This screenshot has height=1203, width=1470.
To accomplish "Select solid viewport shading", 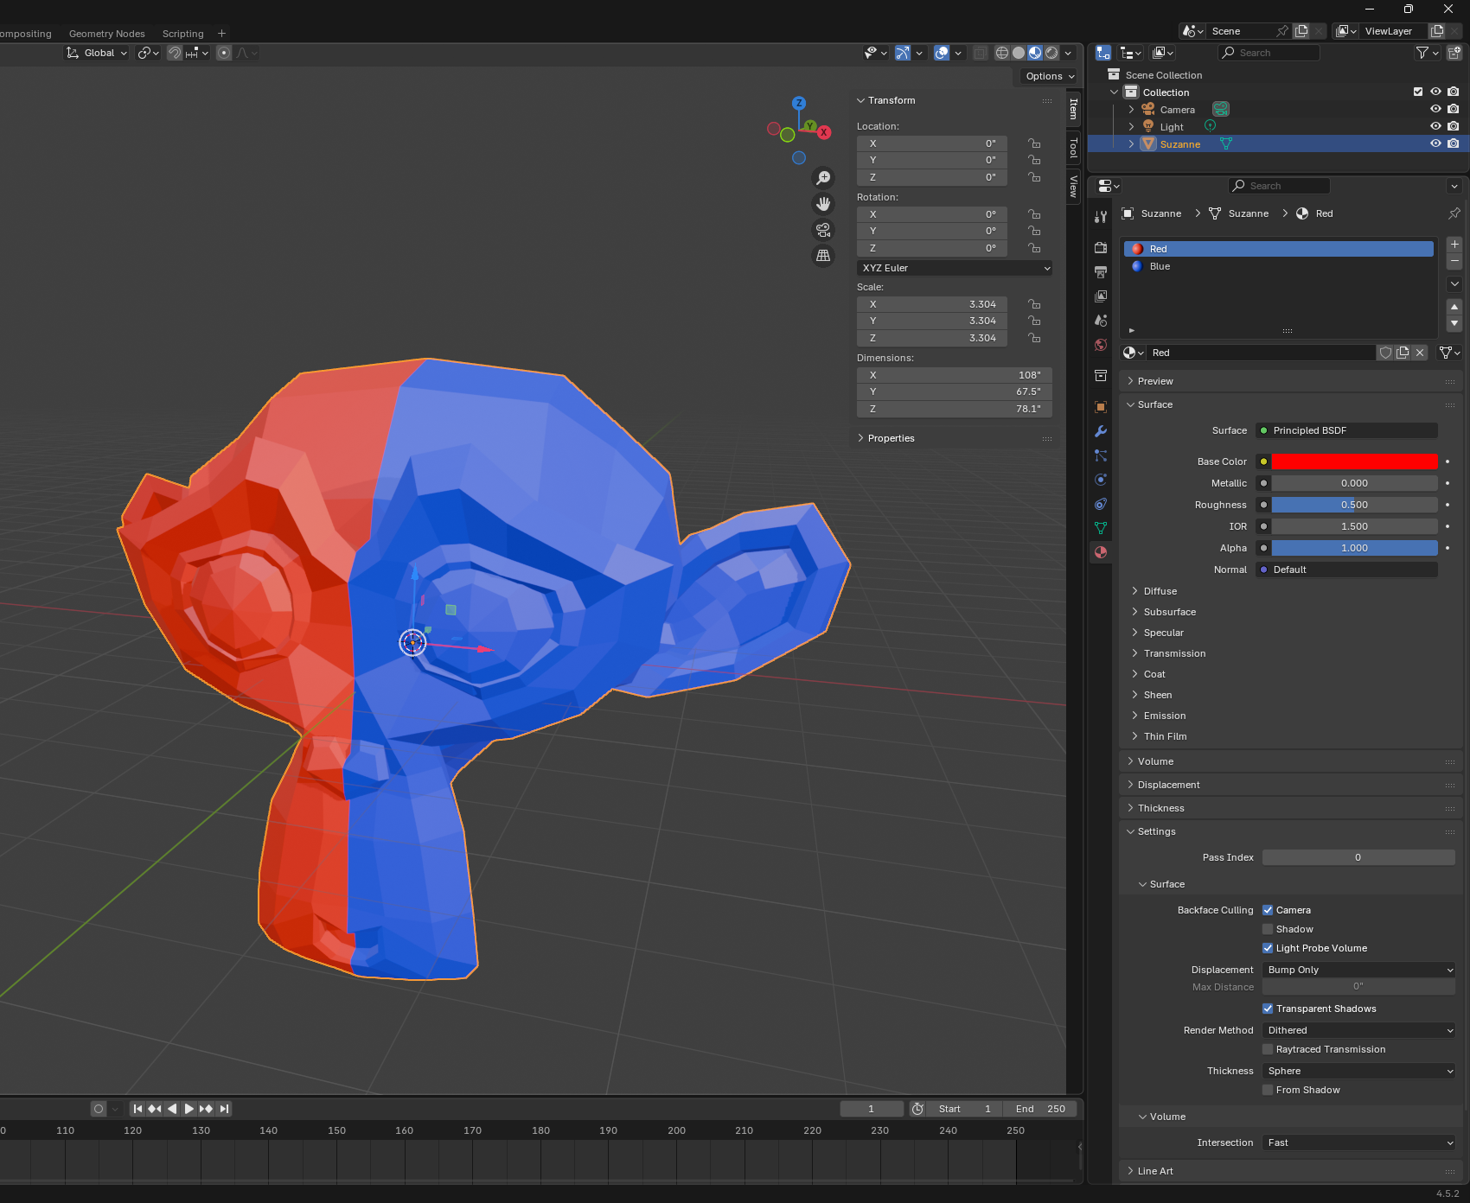I will click(1019, 53).
